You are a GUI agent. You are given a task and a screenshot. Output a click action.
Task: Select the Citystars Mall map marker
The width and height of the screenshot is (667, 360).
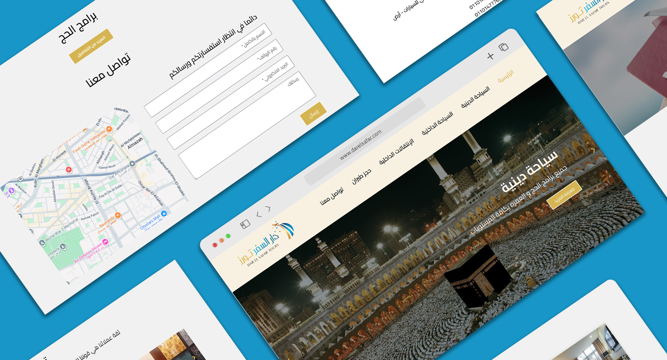(164, 214)
